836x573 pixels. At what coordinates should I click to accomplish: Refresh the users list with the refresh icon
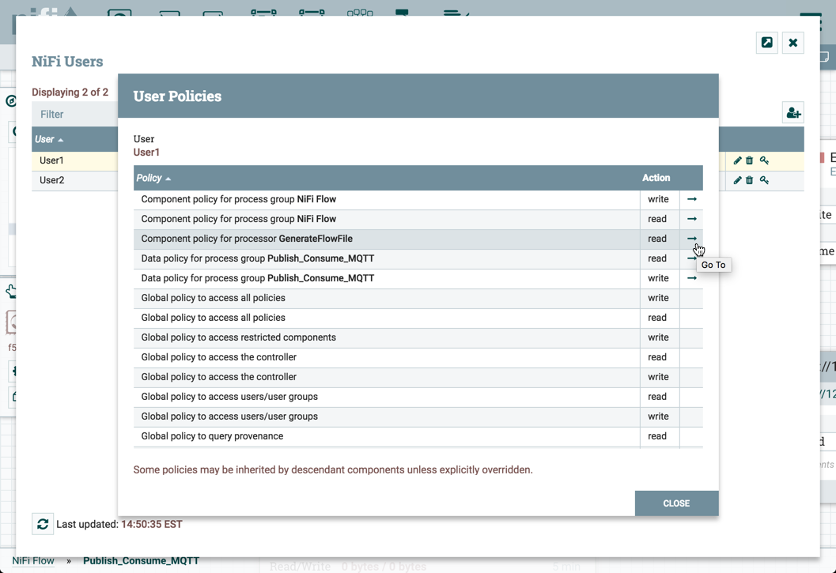[43, 523]
